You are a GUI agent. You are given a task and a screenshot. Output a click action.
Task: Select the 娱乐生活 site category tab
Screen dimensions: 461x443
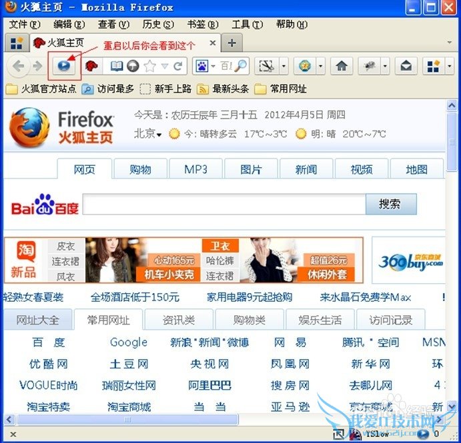click(x=320, y=319)
